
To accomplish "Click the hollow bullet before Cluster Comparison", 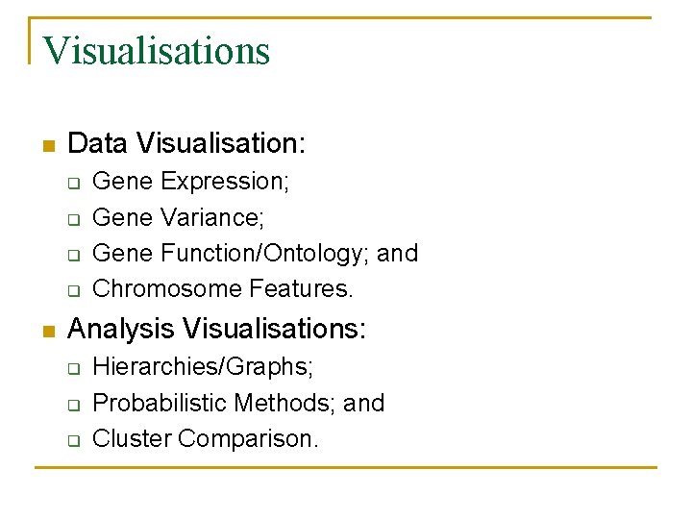I will pos(72,441).
